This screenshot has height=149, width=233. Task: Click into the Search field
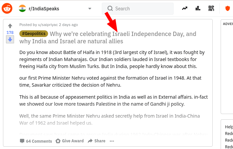click(x=138, y=9)
